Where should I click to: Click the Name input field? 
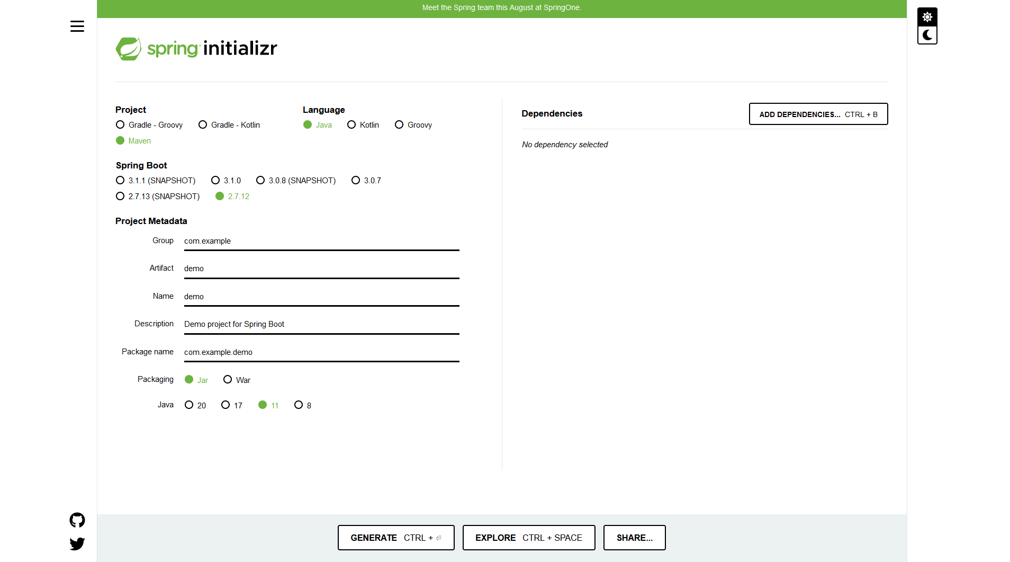pos(322,297)
